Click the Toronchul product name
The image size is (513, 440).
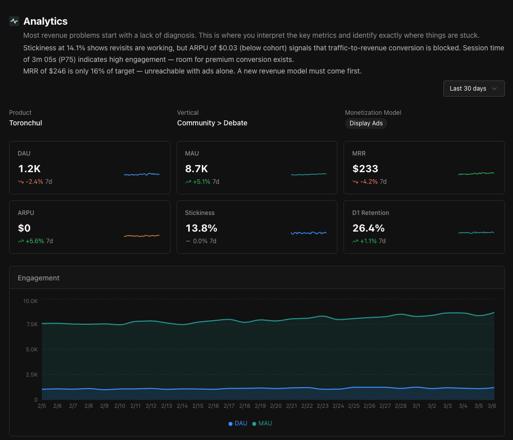(x=25, y=123)
